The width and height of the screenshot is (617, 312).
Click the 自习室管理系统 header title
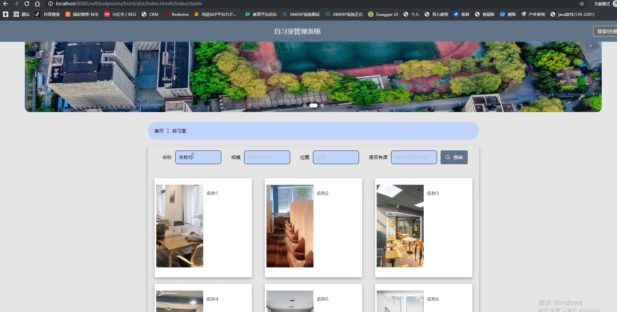point(297,31)
